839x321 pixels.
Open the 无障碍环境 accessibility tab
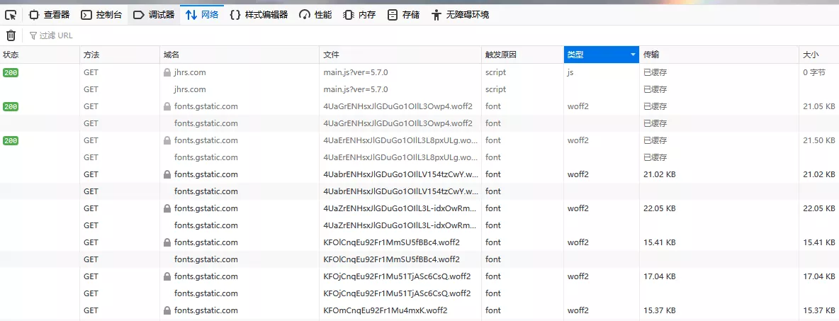tap(460, 14)
